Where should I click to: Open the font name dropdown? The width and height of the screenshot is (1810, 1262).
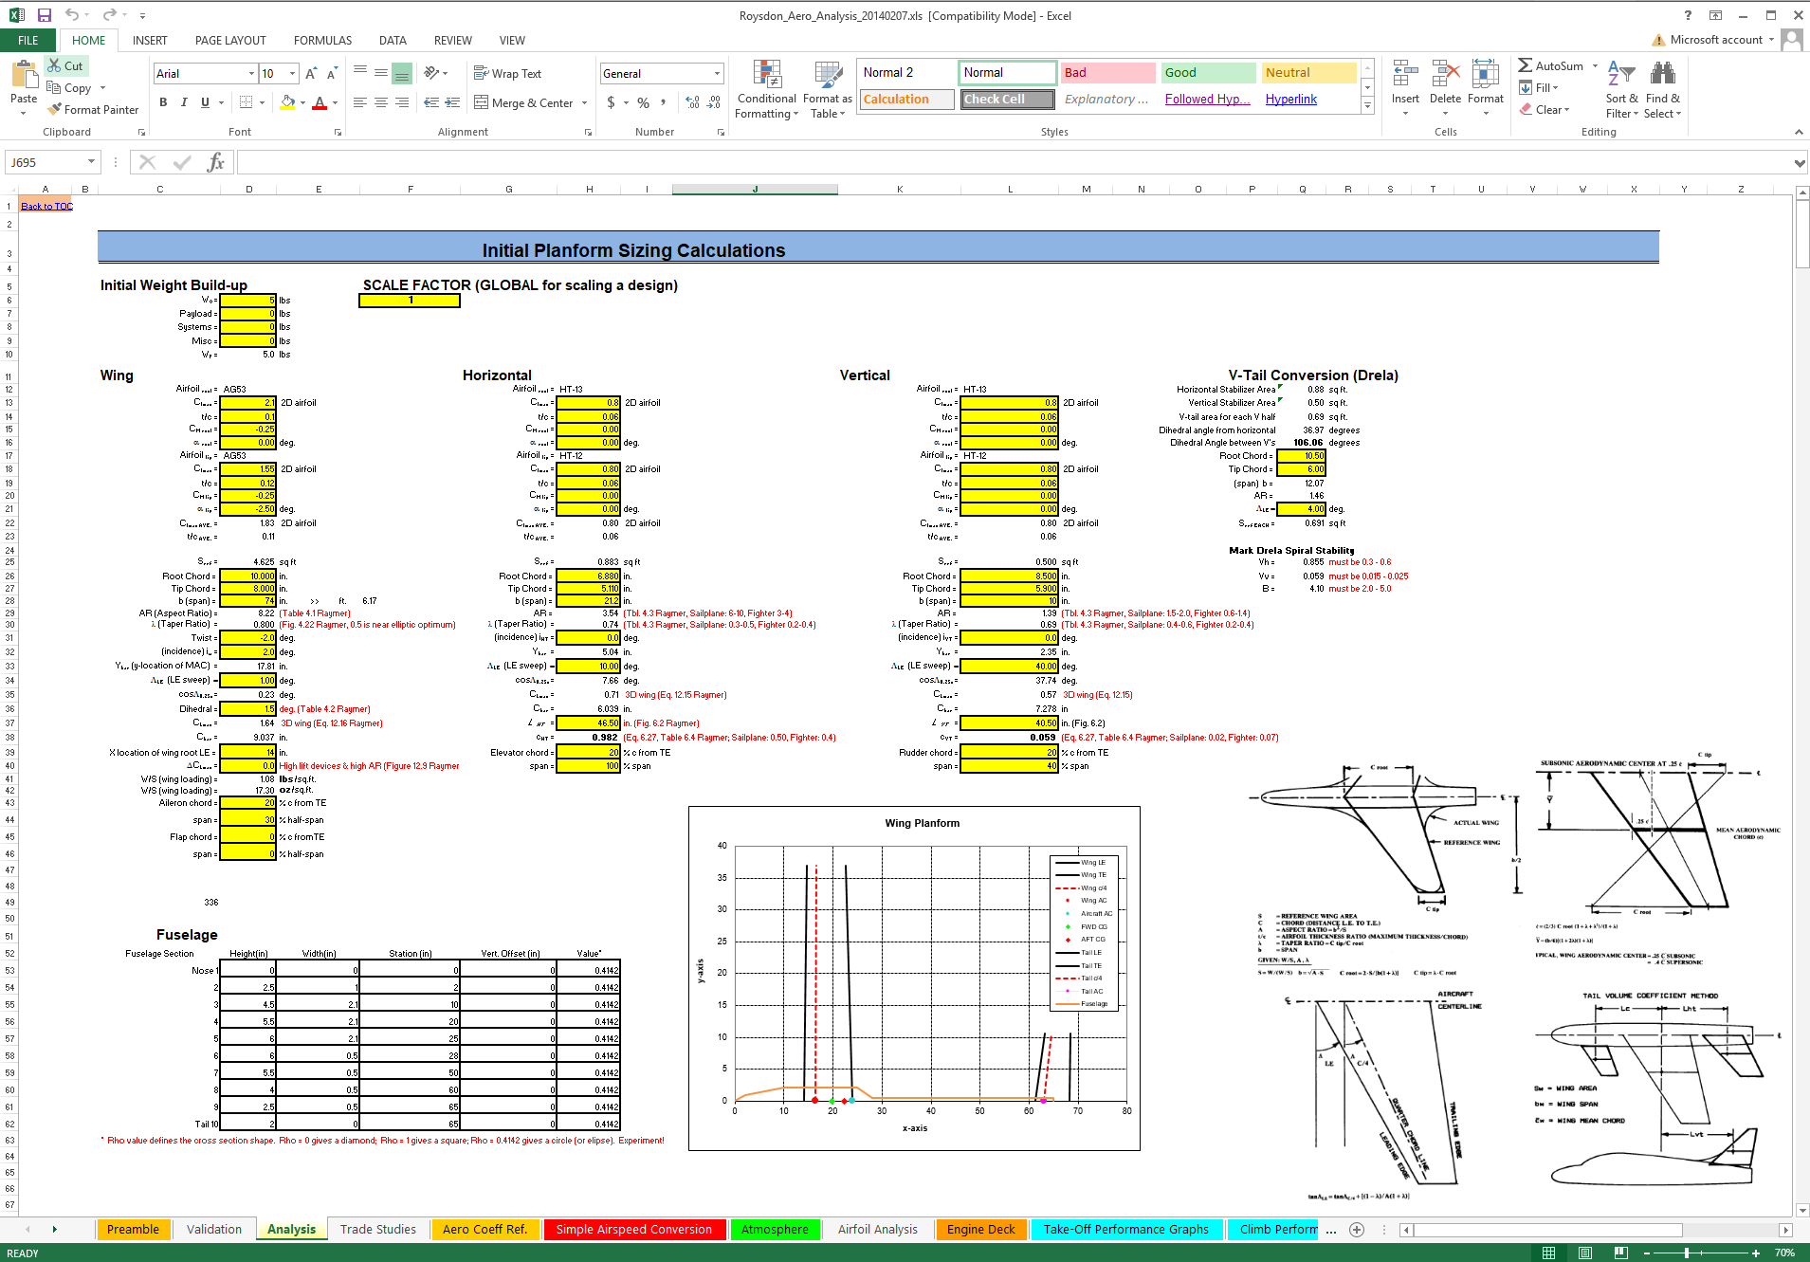253,73
